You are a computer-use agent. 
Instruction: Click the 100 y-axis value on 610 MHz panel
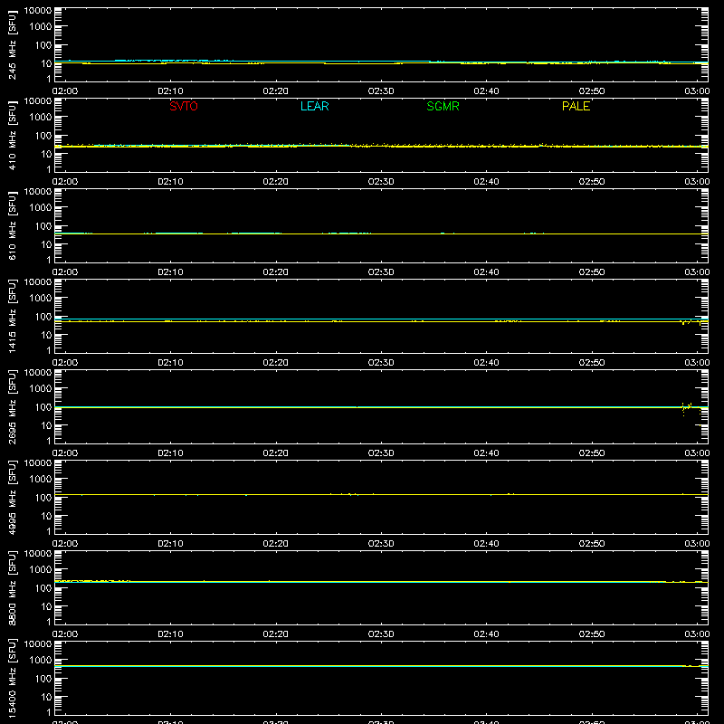(43, 226)
